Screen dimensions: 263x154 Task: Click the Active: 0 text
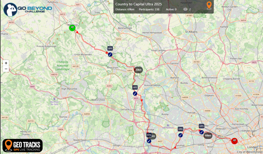(x=171, y=9)
